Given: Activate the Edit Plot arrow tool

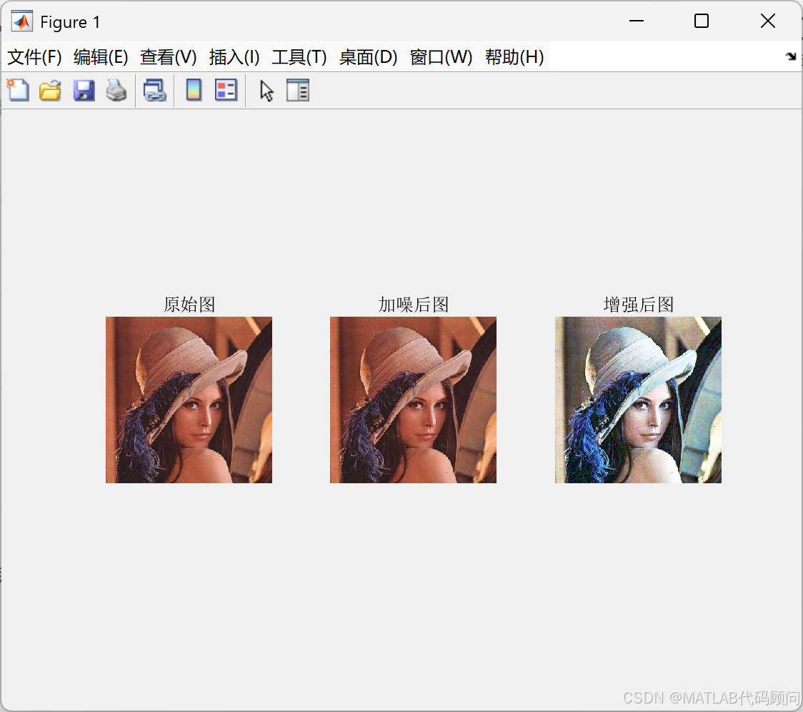Looking at the screenshot, I should coord(266,91).
